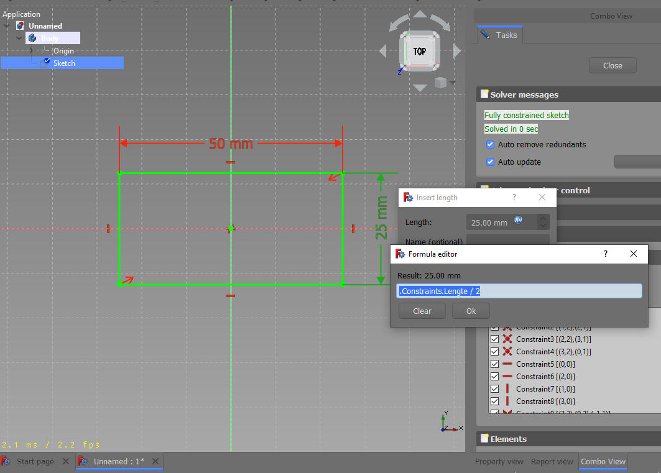Click Clear button in Formula editor
This screenshot has height=473, width=661.
pos(422,311)
